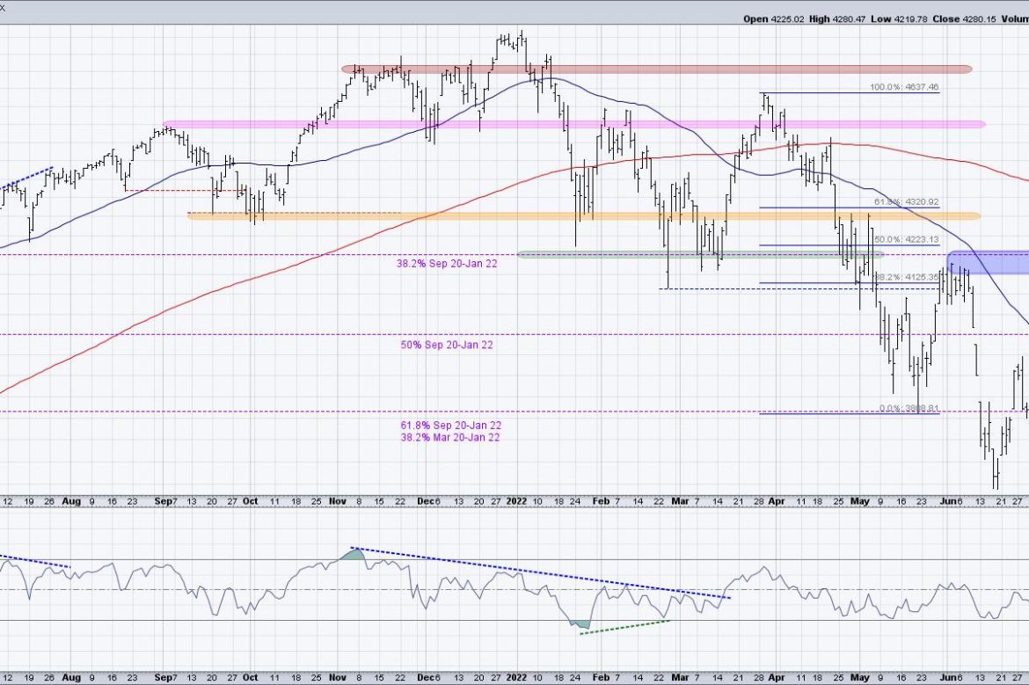Click the '50% Sep 20-Jan 22' annotation
Viewport: 1029px width, 685px height.
coord(446,345)
